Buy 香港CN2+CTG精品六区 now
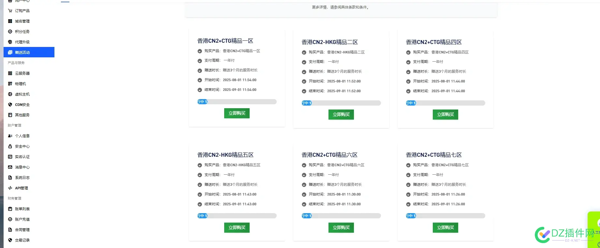Image resolution: width=600 pixels, height=248 pixels. click(x=341, y=227)
